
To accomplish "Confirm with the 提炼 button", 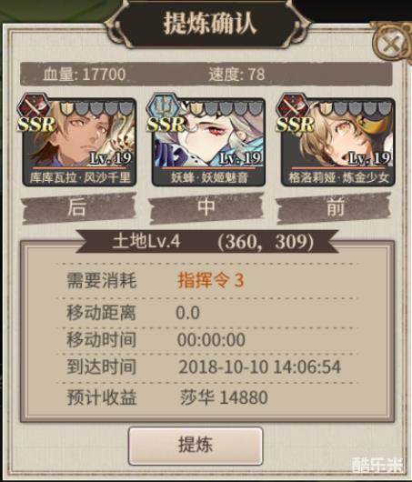I will [x=196, y=446].
